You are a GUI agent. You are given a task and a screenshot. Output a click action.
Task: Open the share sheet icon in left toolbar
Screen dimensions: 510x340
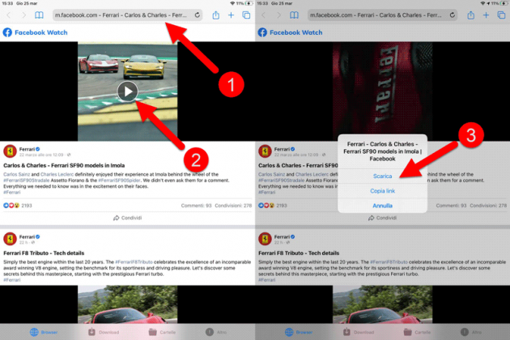tap(215, 15)
